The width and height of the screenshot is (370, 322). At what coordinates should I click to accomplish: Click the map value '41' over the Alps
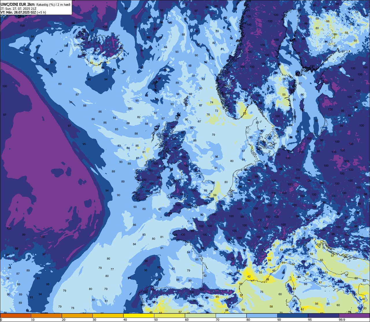tap(274, 245)
